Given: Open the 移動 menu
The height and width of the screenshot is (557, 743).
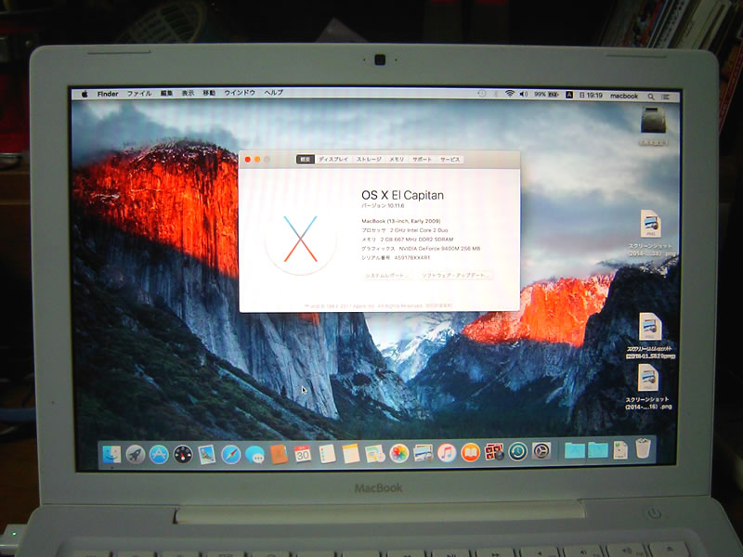Looking at the screenshot, I should click(210, 93).
